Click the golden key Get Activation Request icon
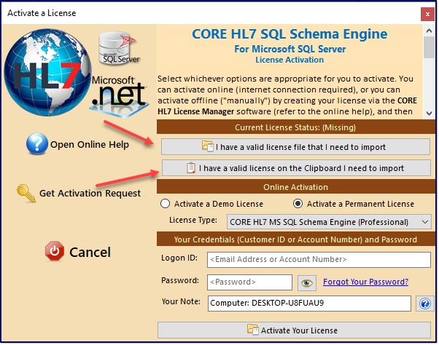 pyautogui.click(x=26, y=193)
